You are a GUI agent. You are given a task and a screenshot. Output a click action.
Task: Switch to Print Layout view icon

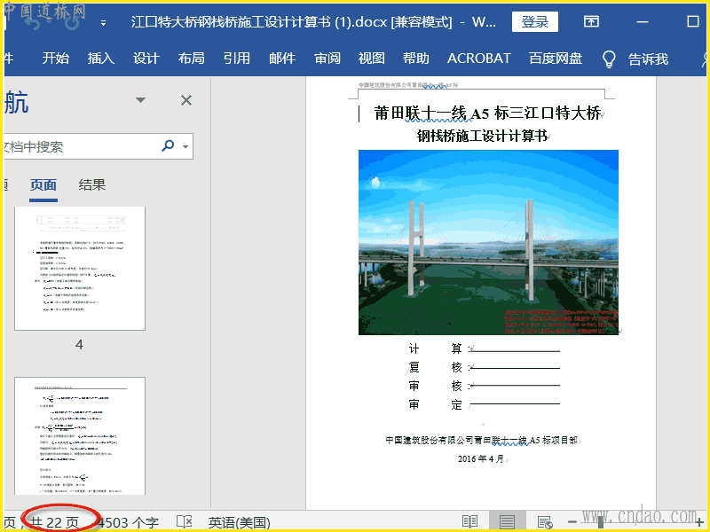(x=507, y=521)
